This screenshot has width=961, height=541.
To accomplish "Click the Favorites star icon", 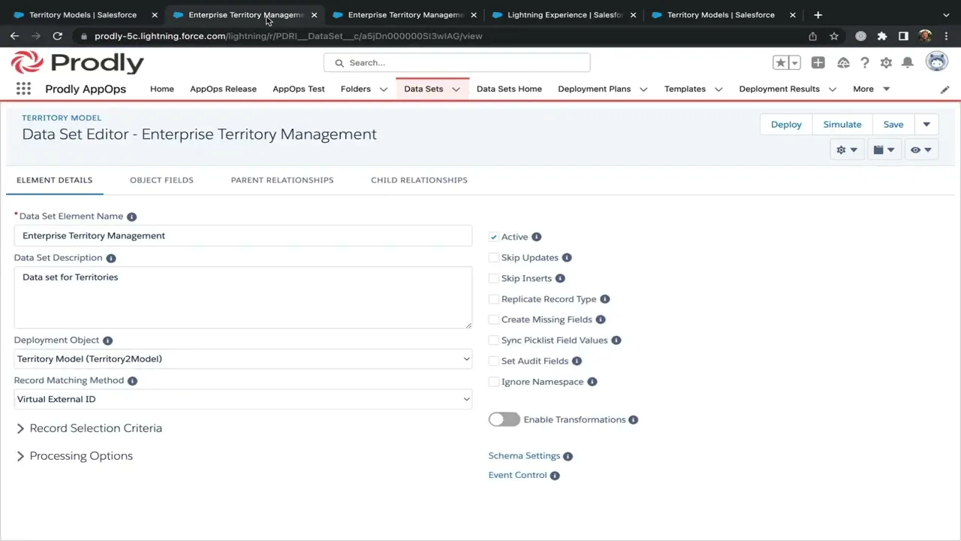I will click(781, 63).
